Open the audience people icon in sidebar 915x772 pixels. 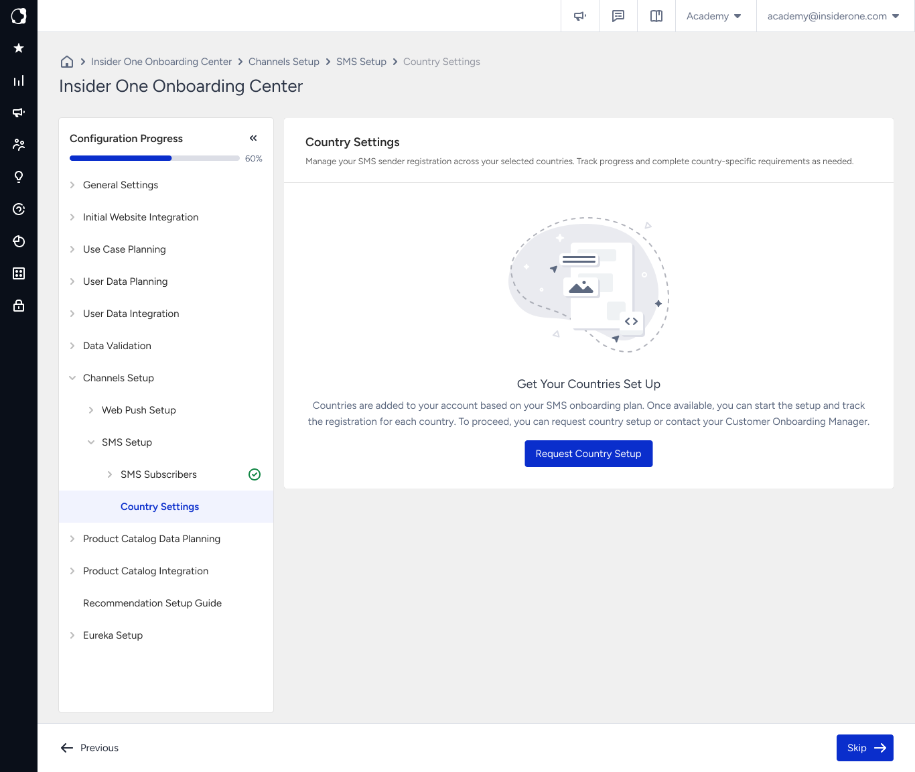pos(19,145)
